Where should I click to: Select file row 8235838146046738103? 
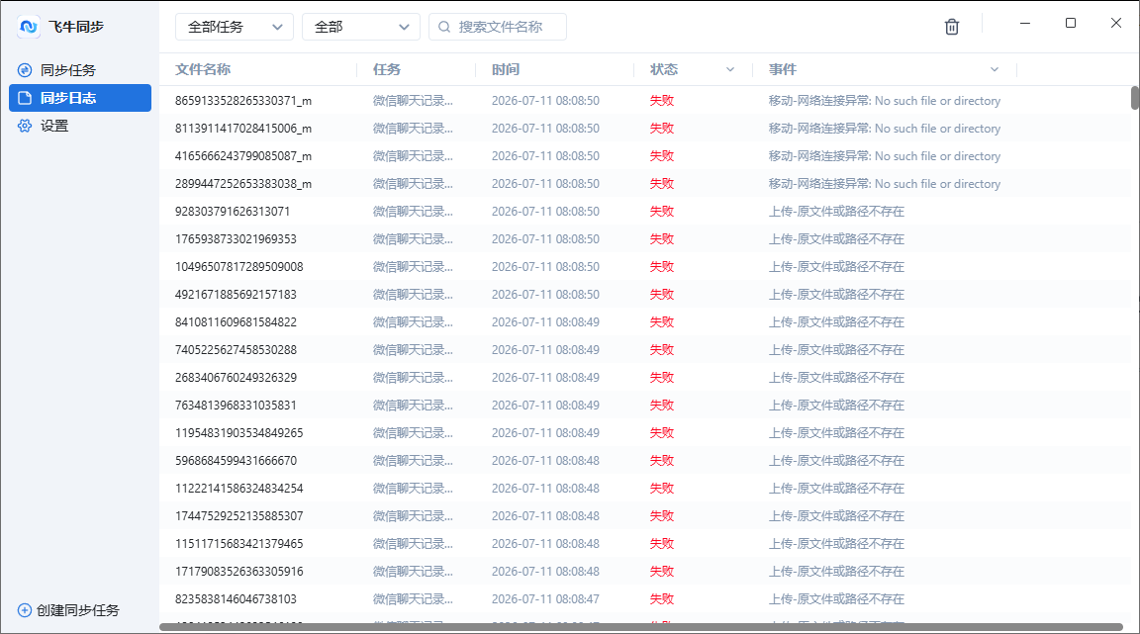(x=645, y=598)
